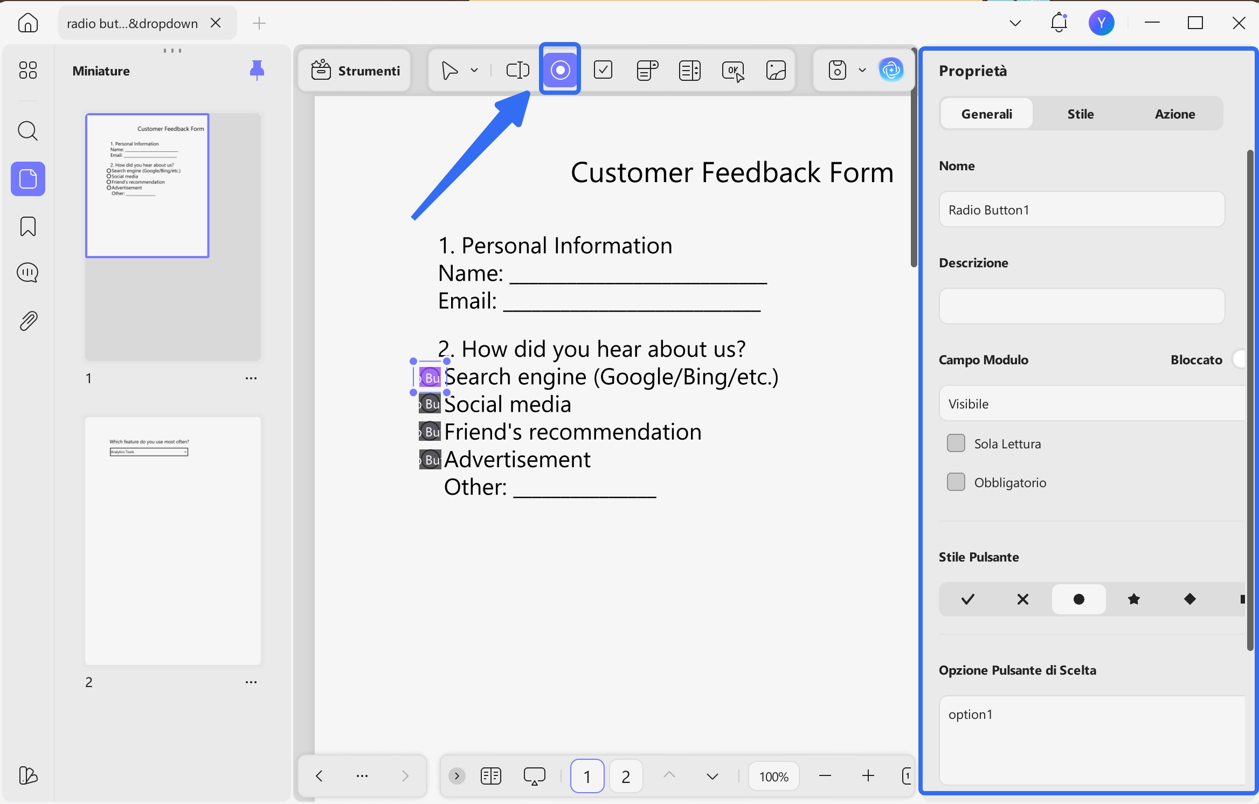
Task: Go to page 1 button
Action: click(587, 776)
